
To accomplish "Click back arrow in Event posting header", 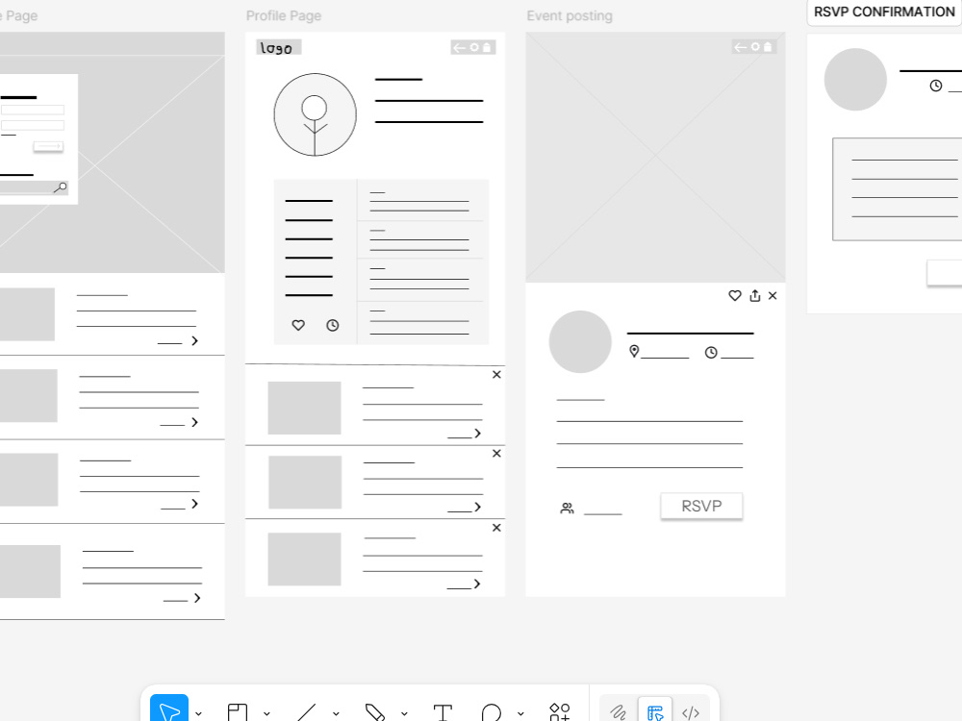I will [741, 47].
